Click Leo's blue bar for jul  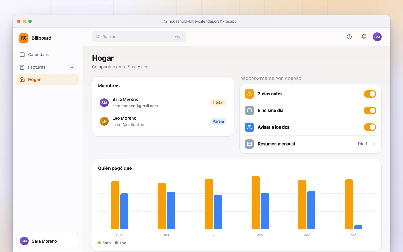(218, 212)
